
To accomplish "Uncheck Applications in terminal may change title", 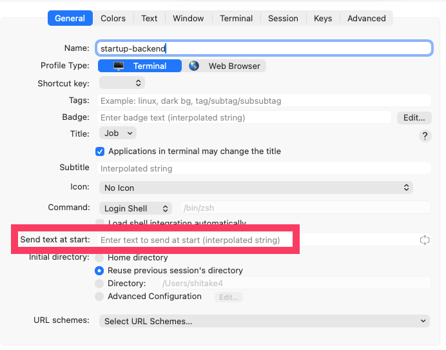I will (x=100, y=151).
